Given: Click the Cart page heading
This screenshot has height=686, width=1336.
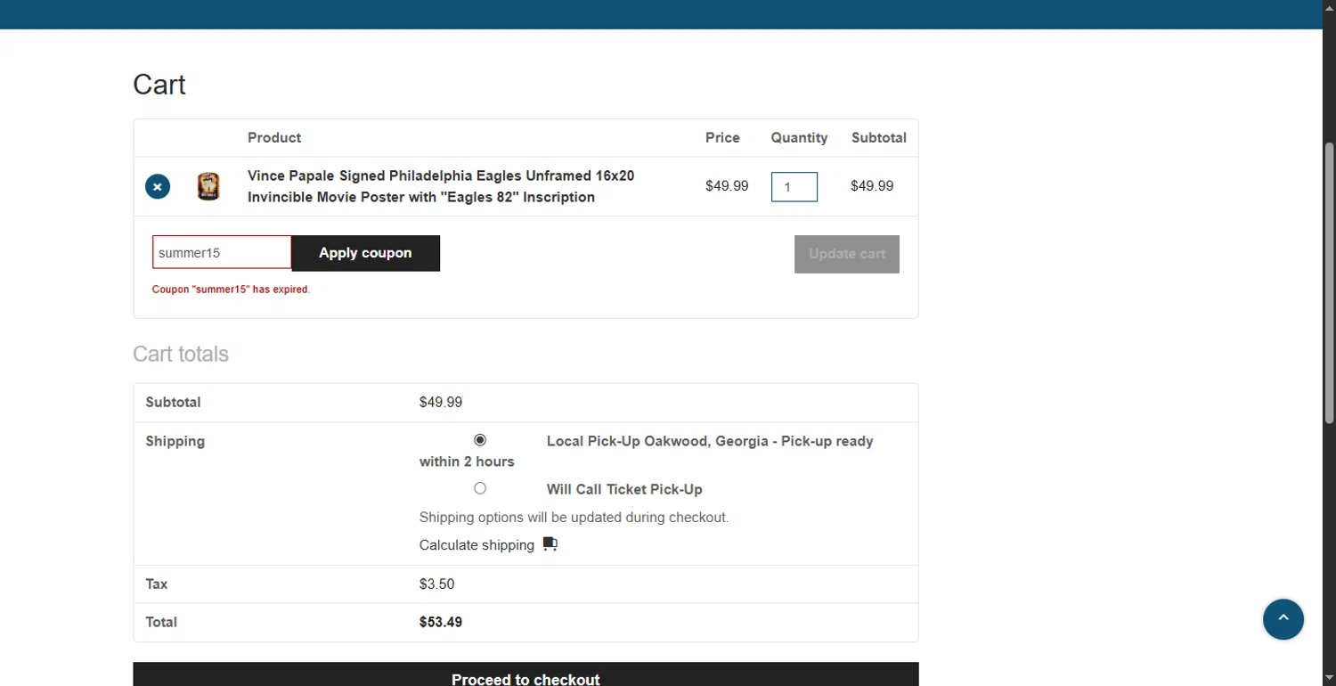Looking at the screenshot, I should [159, 85].
